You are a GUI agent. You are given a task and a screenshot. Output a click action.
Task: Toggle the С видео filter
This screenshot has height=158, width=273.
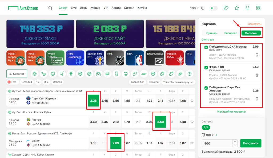click(x=154, y=82)
